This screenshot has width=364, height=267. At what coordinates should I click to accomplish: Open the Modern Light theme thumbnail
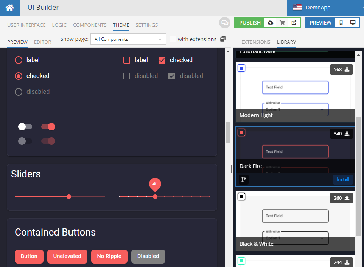click(295, 92)
